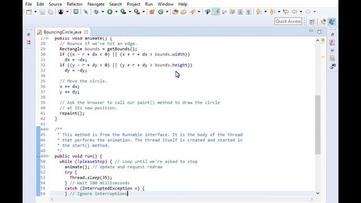Jump to Last Edit Location icon
The image size is (361, 203).
tap(286, 11)
